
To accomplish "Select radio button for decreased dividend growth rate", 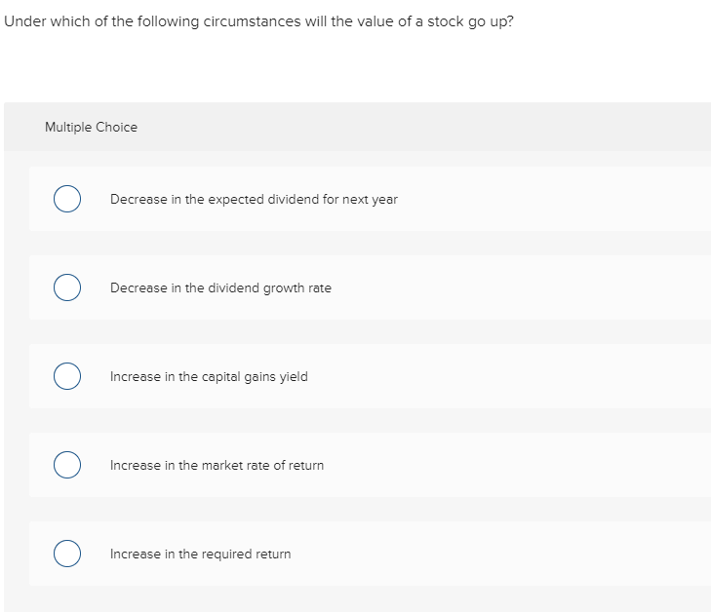I will tap(66, 288).
